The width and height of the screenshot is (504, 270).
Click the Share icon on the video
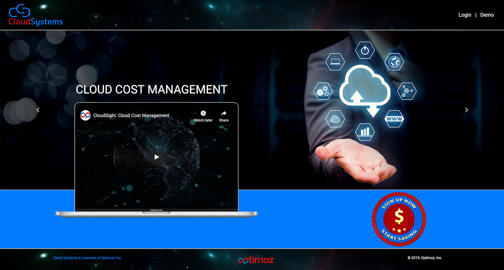[x=223, y=114]
